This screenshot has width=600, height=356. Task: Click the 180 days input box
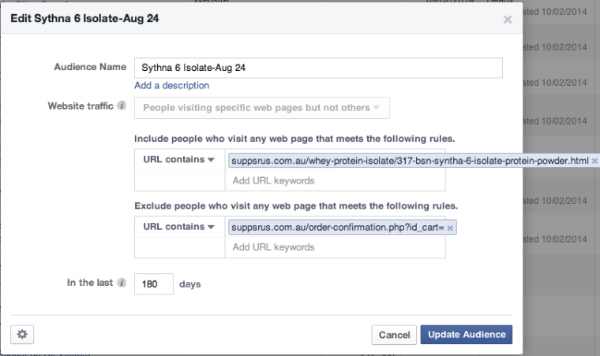tap(154, 284)
